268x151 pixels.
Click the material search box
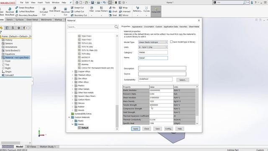coord(91,27)
